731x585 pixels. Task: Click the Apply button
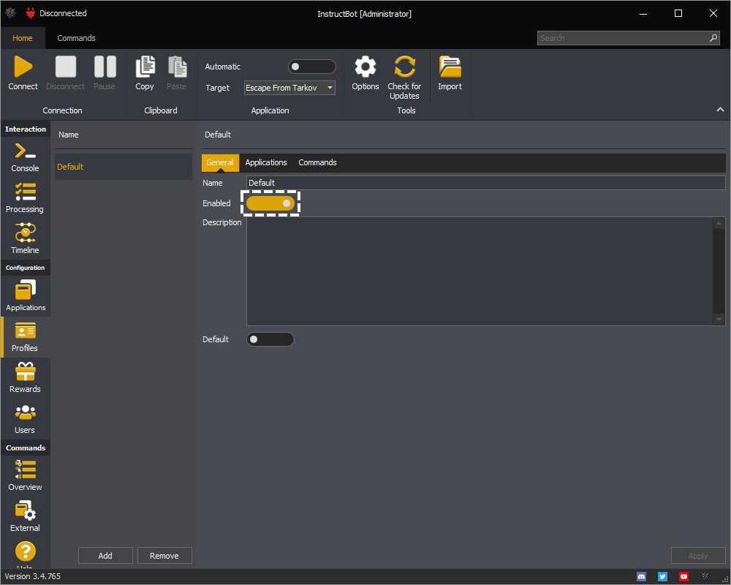(x=698, y=556)
